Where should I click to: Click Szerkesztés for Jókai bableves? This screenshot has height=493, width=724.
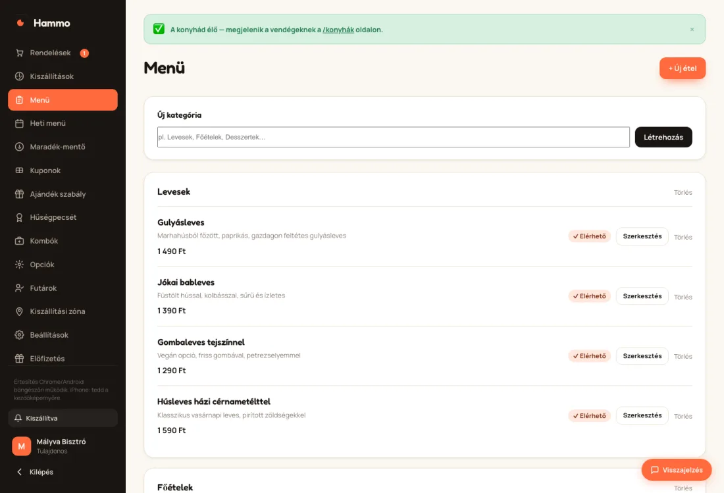tap(642, 296)
